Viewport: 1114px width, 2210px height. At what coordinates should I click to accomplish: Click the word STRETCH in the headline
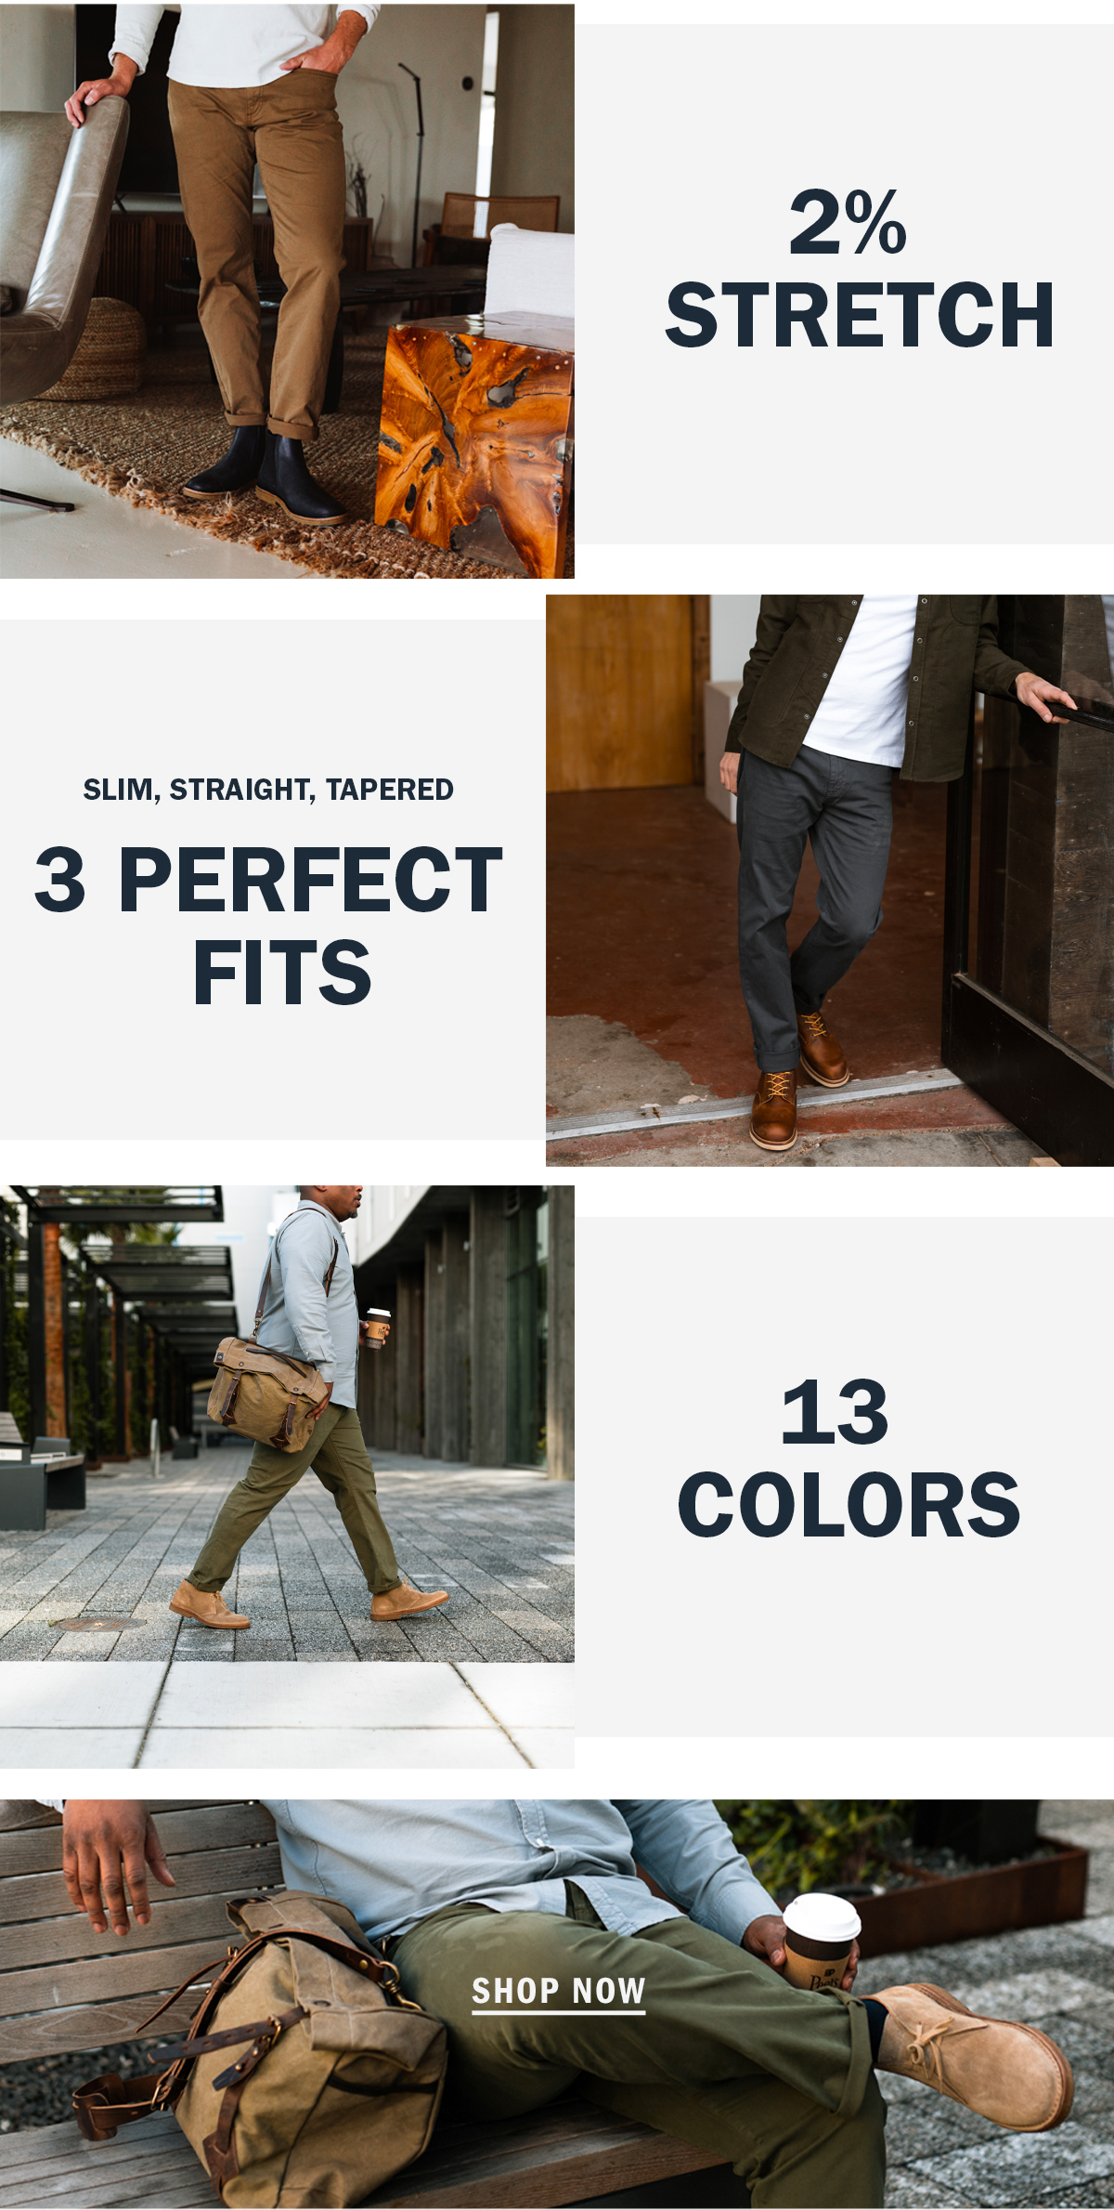[860, 316]
